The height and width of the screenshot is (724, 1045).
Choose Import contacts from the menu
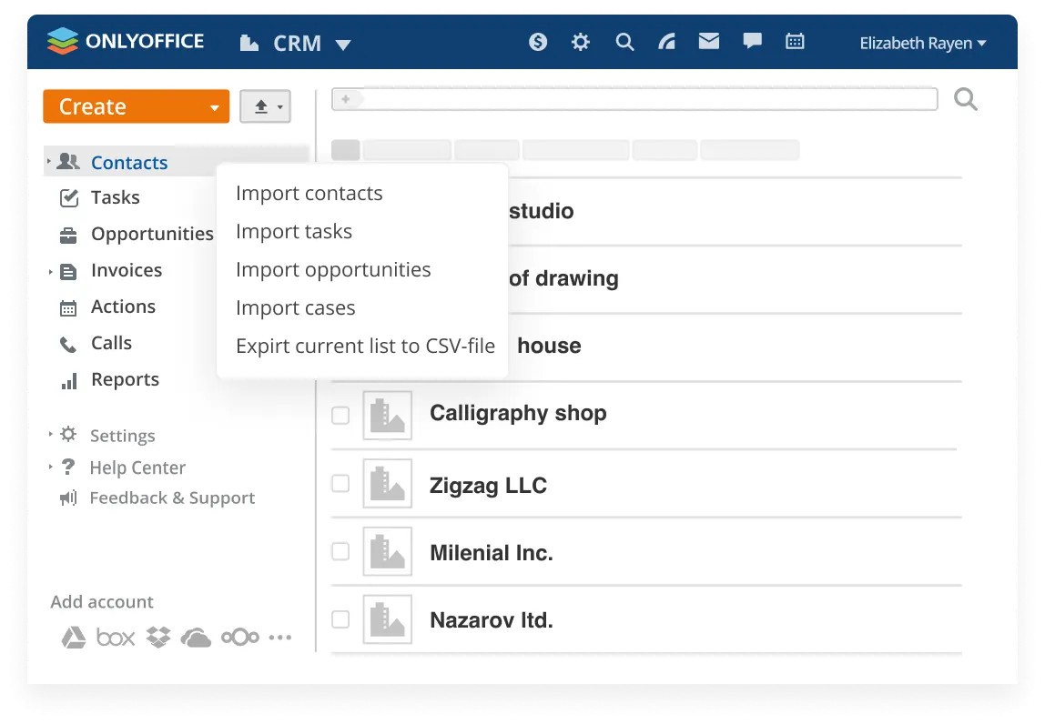pos(309,194)
